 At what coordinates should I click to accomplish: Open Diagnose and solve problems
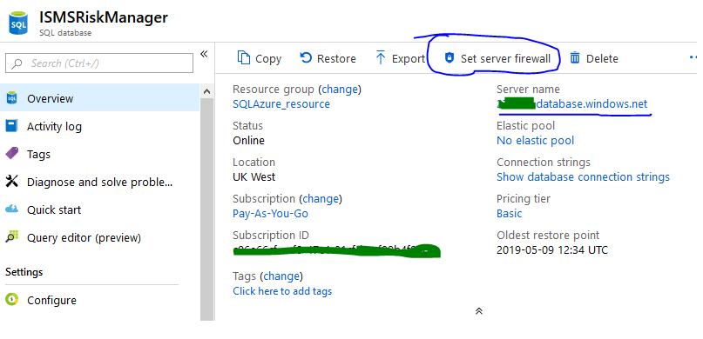(100, 182)
